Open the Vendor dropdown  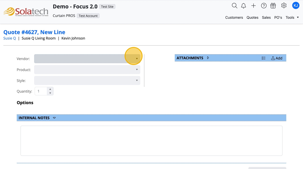coord(87,59)
